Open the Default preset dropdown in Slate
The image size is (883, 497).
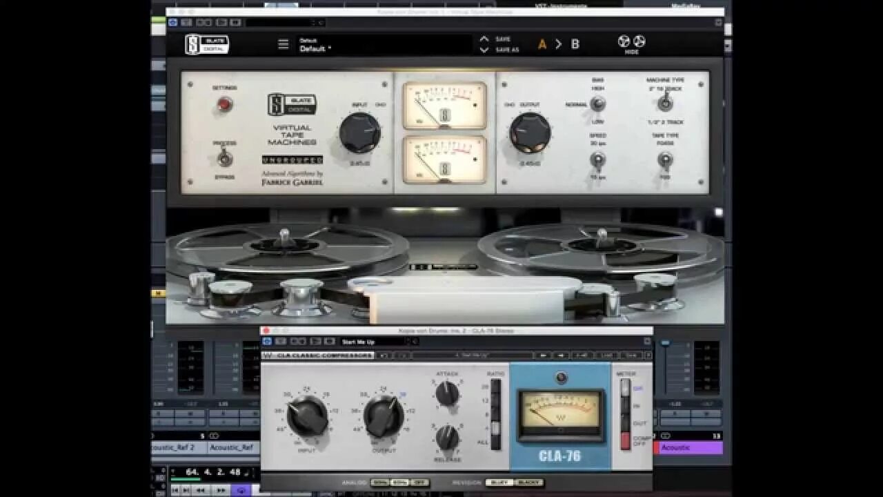pos(385,45)
